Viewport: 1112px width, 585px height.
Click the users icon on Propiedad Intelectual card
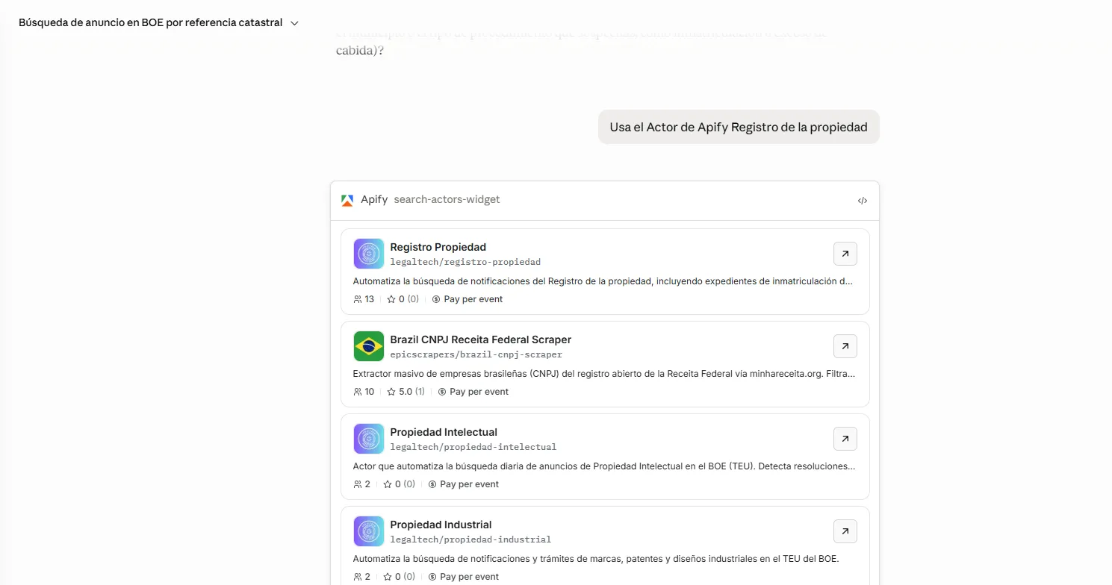(x=358, y=484)
